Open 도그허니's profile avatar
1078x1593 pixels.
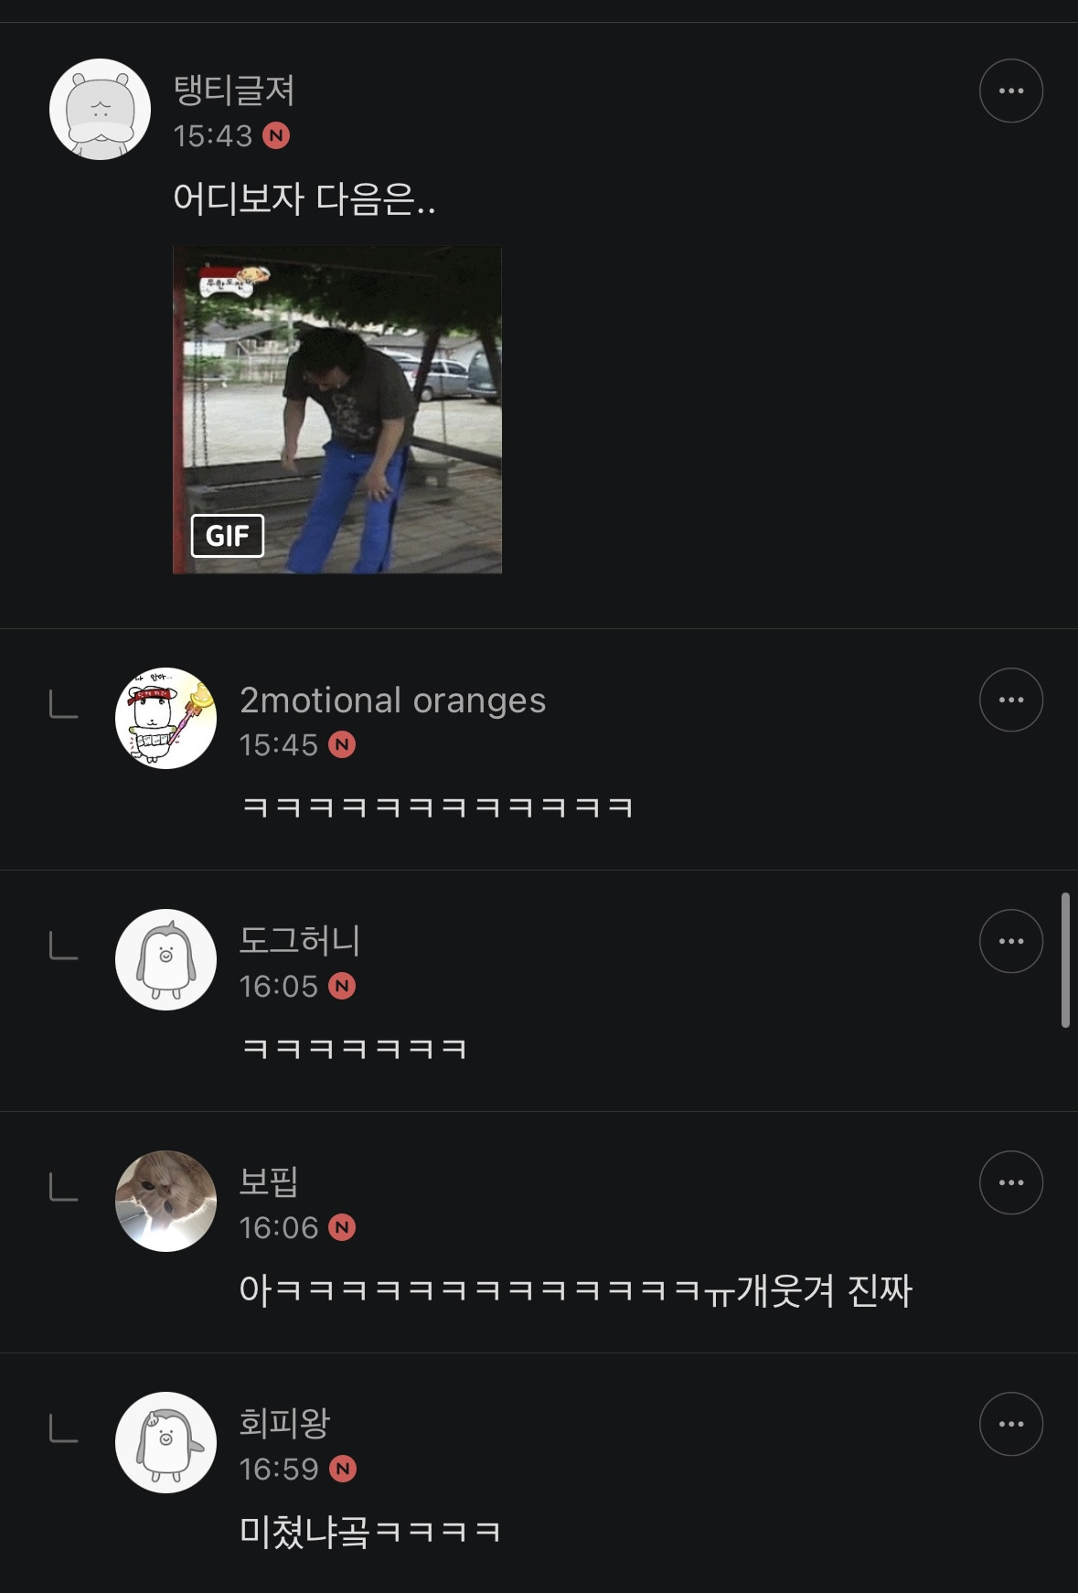click(165, 959)
